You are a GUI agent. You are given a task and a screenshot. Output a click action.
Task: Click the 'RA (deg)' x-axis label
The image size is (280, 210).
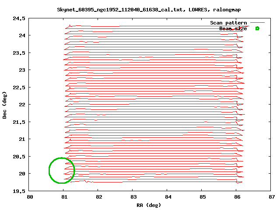149,205
